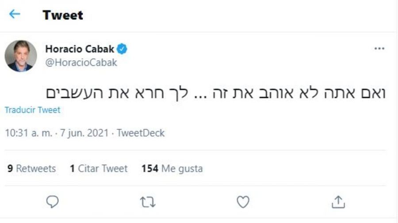Go back using the left arrow
398x223 pixels.
point(15,14)
